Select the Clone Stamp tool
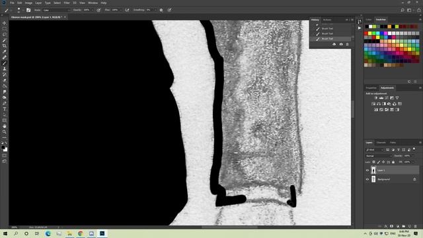Viewport: 423px width, 238px height. tap(5, 69)
